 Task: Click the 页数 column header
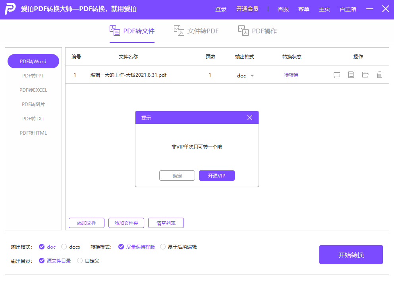(211, 56)
